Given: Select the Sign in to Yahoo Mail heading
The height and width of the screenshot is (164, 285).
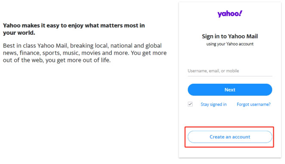Looking at the screenshot, I should pos(230,36).
